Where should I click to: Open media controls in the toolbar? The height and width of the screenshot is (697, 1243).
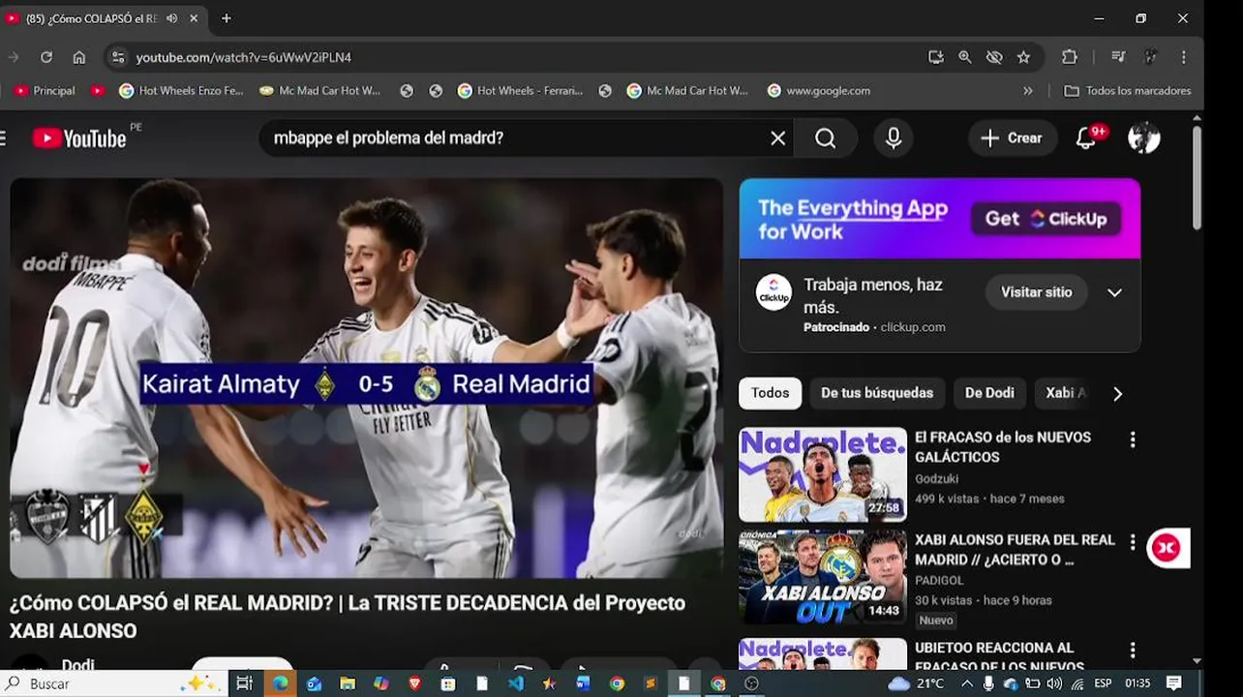tap(1118, 57)
